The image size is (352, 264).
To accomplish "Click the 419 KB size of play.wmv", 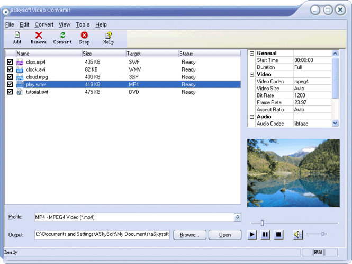I will [x=92, y=84].
